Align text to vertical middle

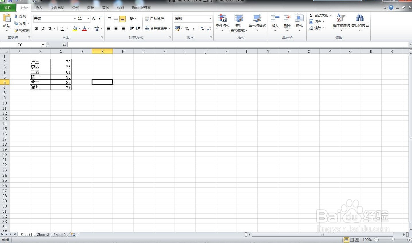click(x=116, y=19)
